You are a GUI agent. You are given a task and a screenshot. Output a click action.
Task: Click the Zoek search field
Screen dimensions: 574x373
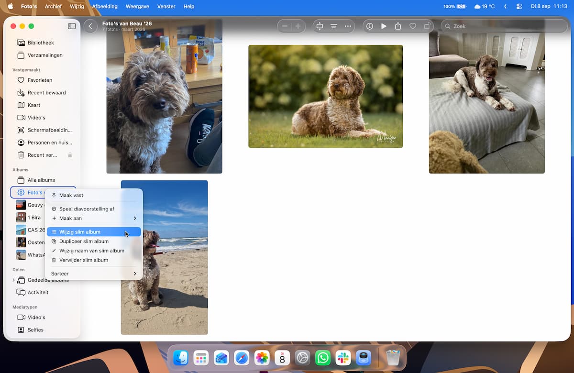tap(504, 26)
